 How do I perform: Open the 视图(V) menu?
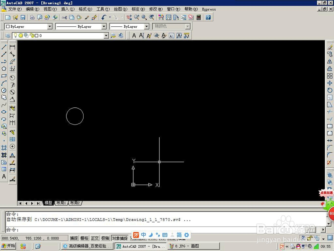pyautogui.click(x=50, y=9)
